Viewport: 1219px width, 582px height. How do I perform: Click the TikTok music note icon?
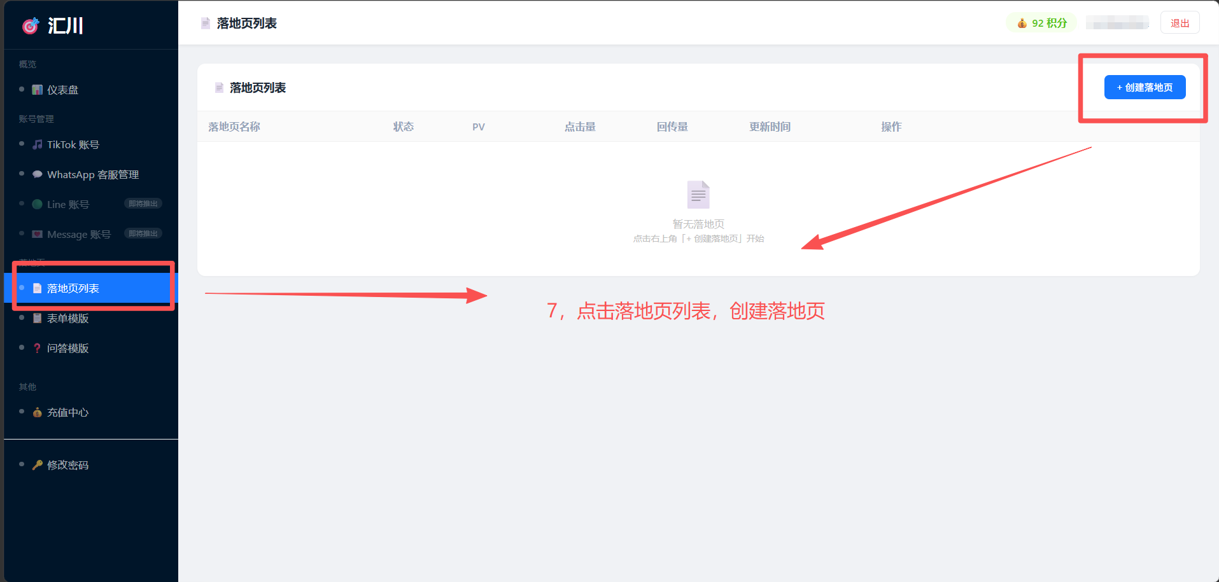[38, 144]
